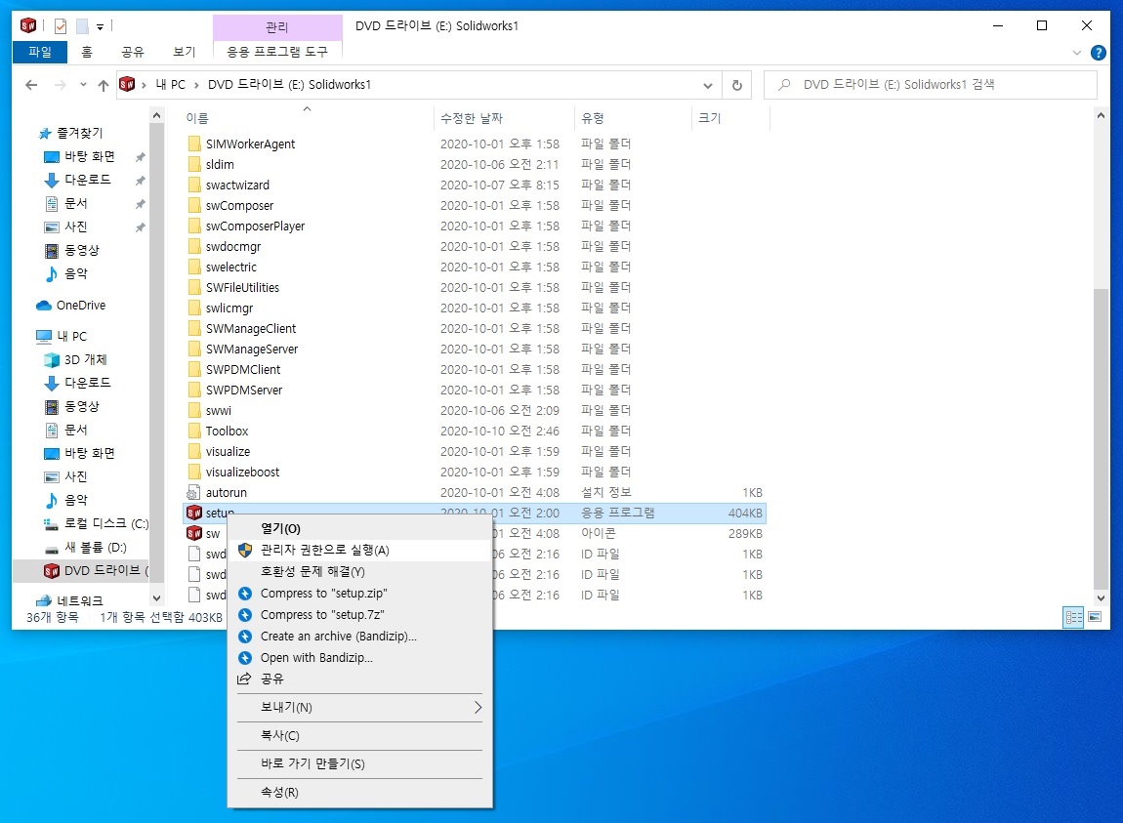Open 새 볼륨 (D:) drive
This screenshot has height=823, width=1123.
[95, 548]
